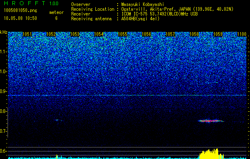Click the 1.1 frequency axis label
This screenshot has width=250, height=159.
(4, 52)
